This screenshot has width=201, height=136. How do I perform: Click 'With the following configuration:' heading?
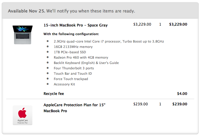(71, 34)
